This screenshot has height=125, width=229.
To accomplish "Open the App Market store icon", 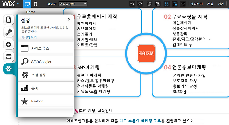I will pos(9,56).
